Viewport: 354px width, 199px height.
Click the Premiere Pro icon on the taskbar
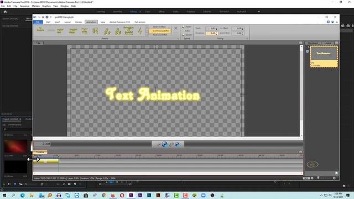131,195
